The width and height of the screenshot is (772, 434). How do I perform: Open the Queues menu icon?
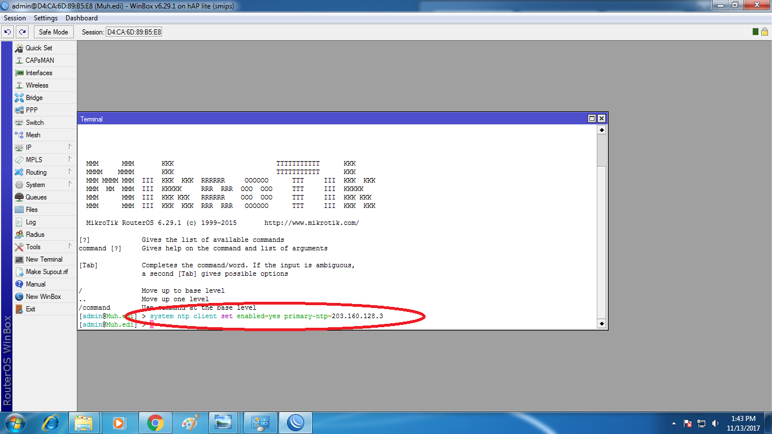tap(19, 197)
